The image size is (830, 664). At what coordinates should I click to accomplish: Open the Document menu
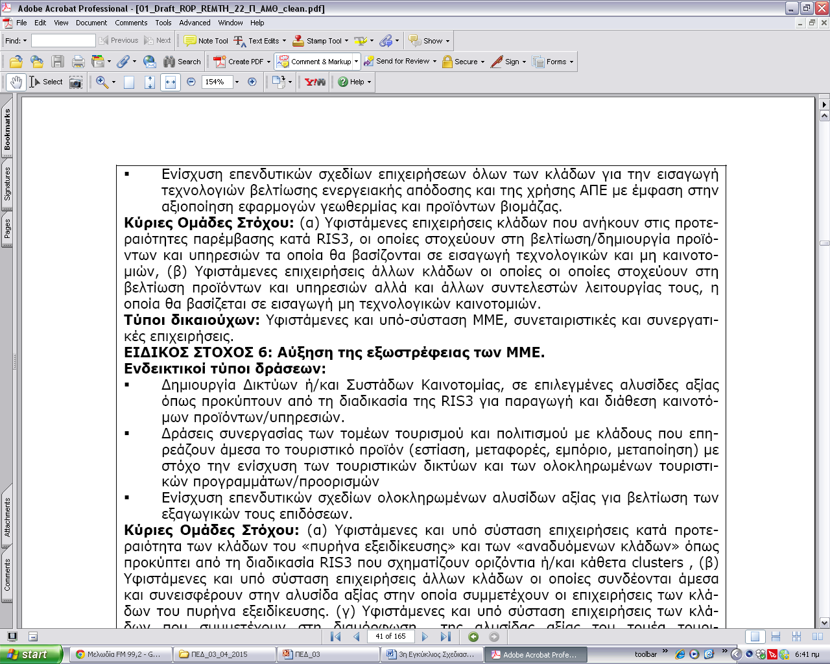coord(91,23)
